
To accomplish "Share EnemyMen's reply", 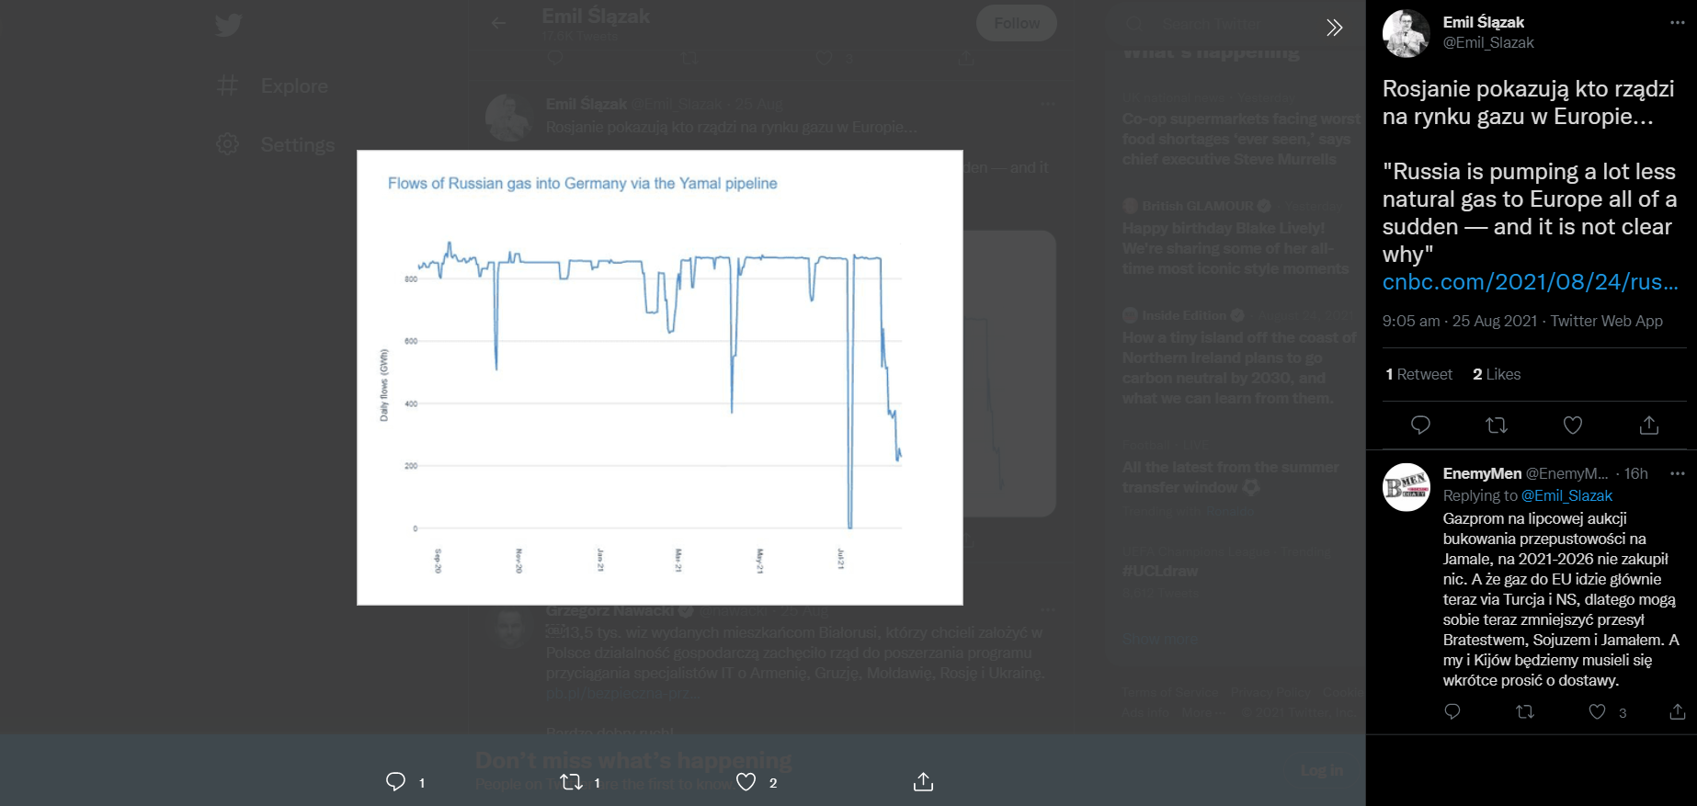I will pos(1678,711).
